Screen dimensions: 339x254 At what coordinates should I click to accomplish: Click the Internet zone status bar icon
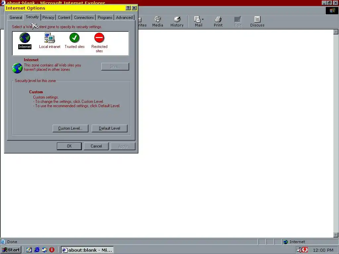(x=286, y=242)
